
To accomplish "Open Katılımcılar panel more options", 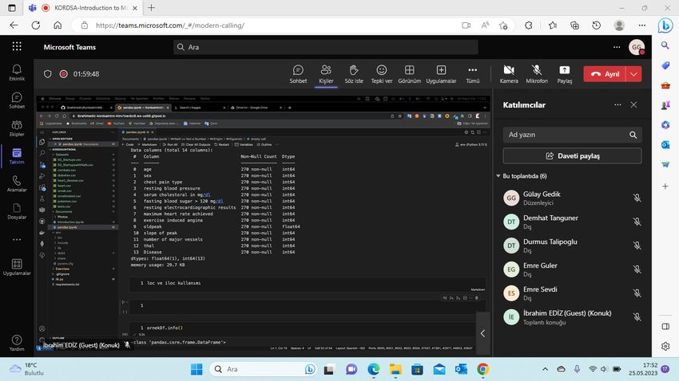I will [617, 104].
